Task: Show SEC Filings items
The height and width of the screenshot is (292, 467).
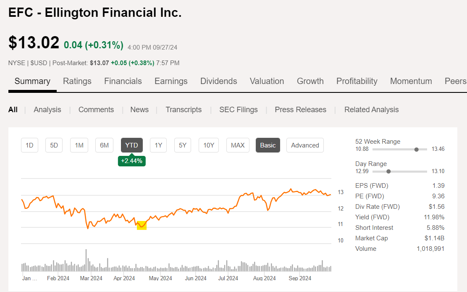Action: [239, 110]
